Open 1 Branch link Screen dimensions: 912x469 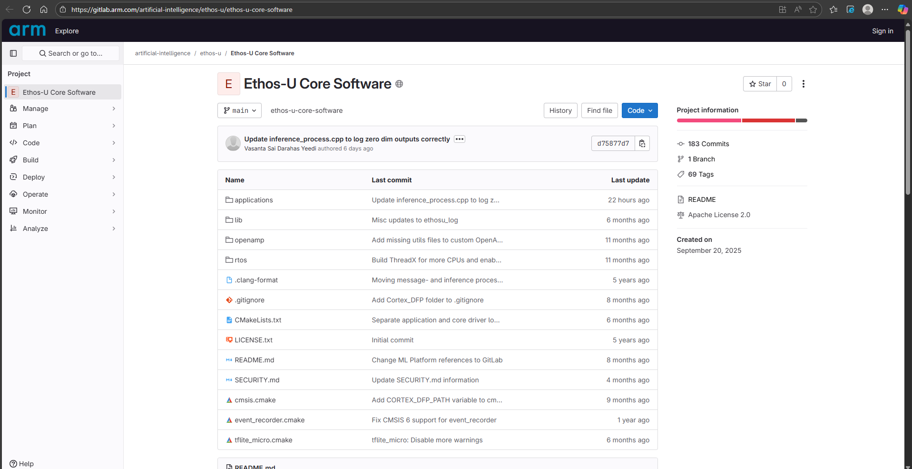coord(701,159)
